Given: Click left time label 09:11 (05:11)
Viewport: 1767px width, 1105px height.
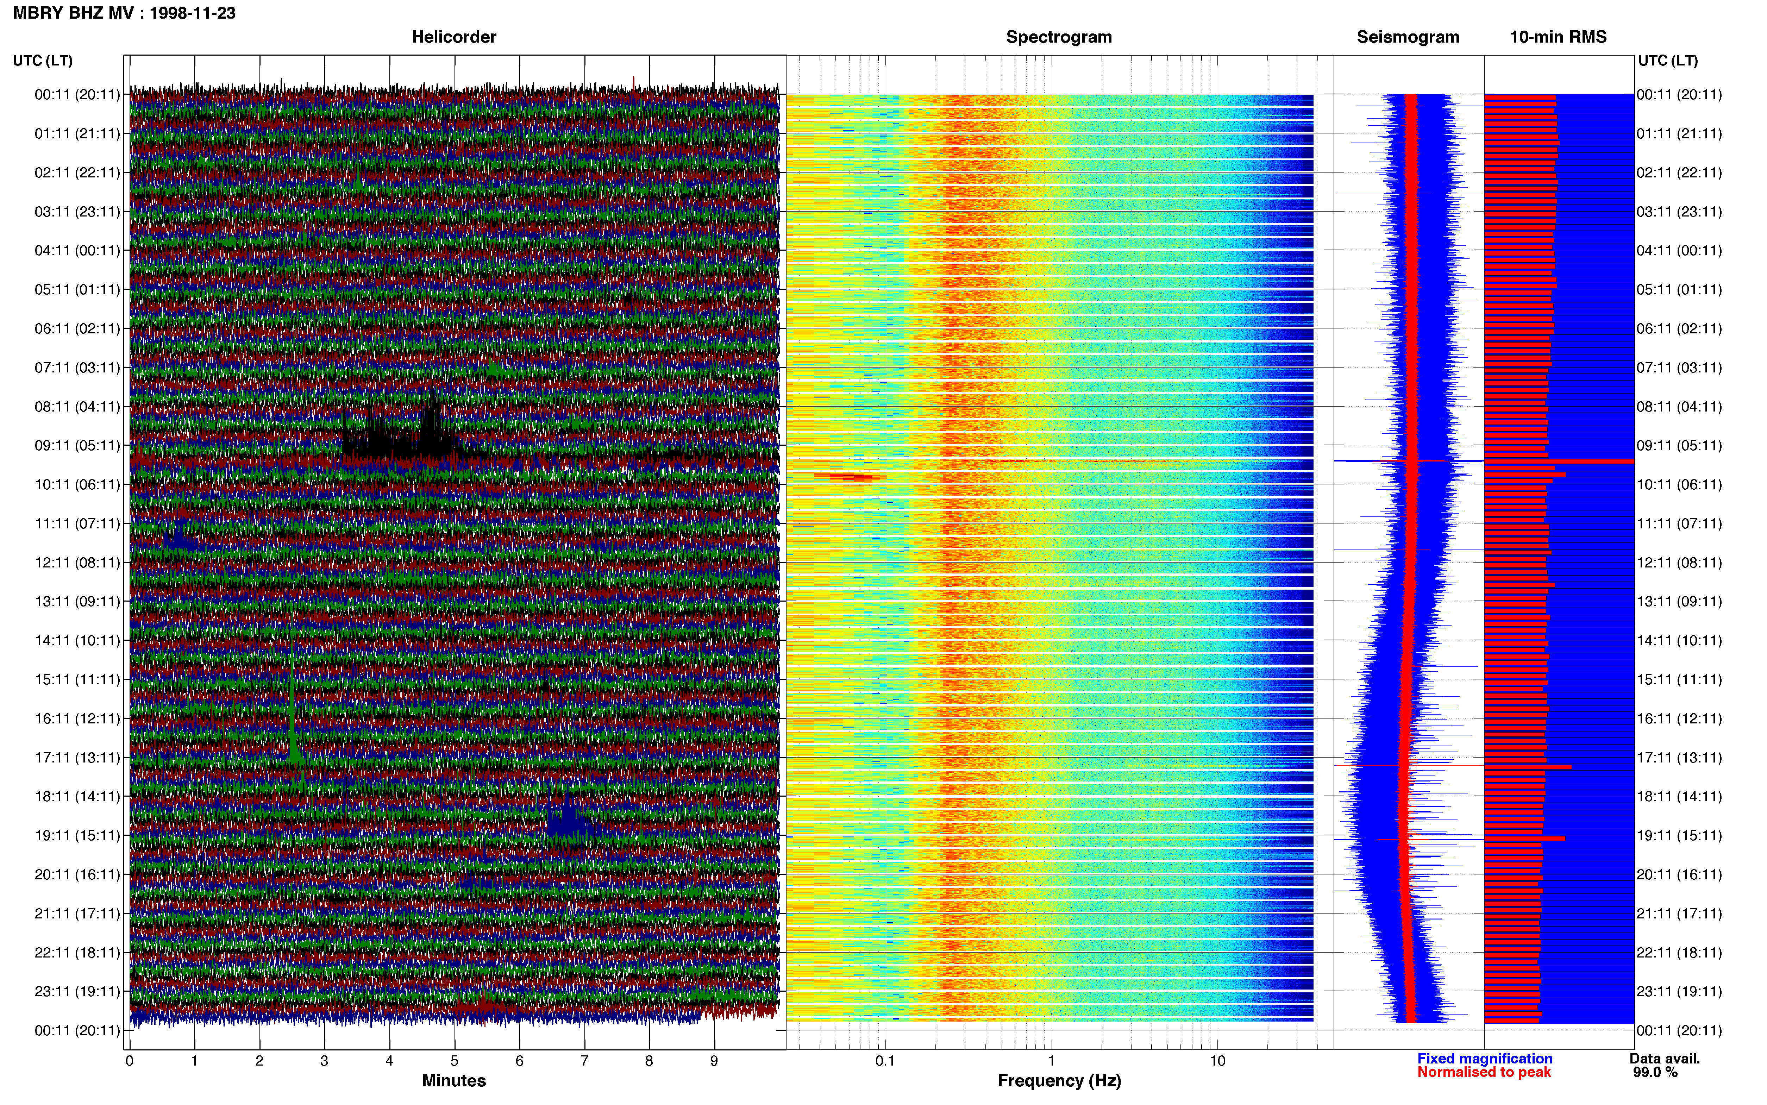Looking at the screenshot, I should (77, 446).
